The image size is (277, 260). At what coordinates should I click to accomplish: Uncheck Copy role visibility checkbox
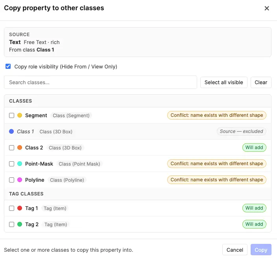click(x=8, y=66)
